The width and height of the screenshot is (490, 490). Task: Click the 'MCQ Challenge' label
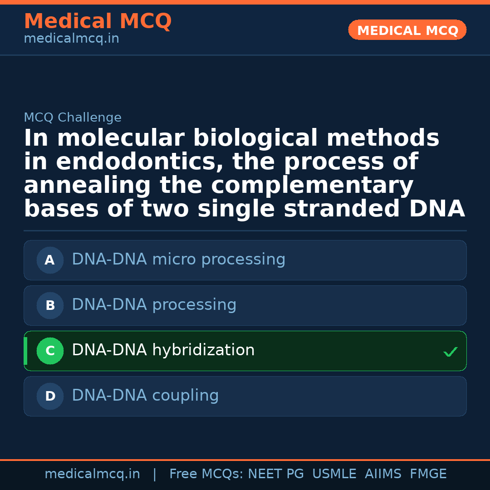tap(73, 118)
